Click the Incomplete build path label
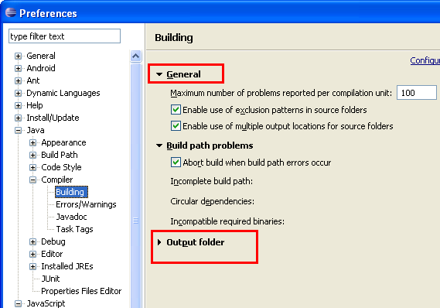 pos(212,181)
